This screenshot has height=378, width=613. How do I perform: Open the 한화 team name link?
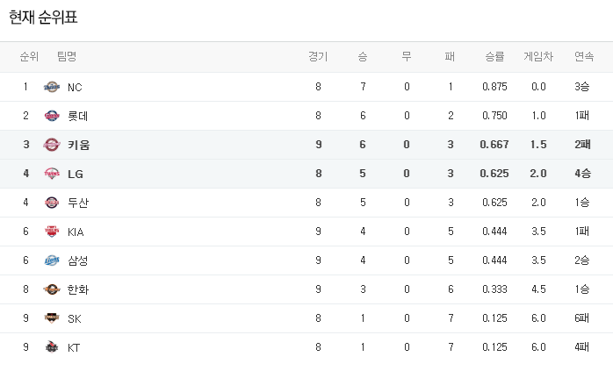coord(78,289)
